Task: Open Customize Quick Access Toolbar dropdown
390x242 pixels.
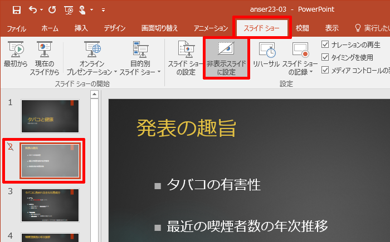Action: (x=103, y=10)
